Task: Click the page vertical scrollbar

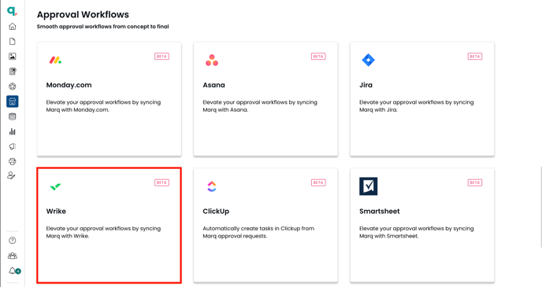Action: [540, 207]
